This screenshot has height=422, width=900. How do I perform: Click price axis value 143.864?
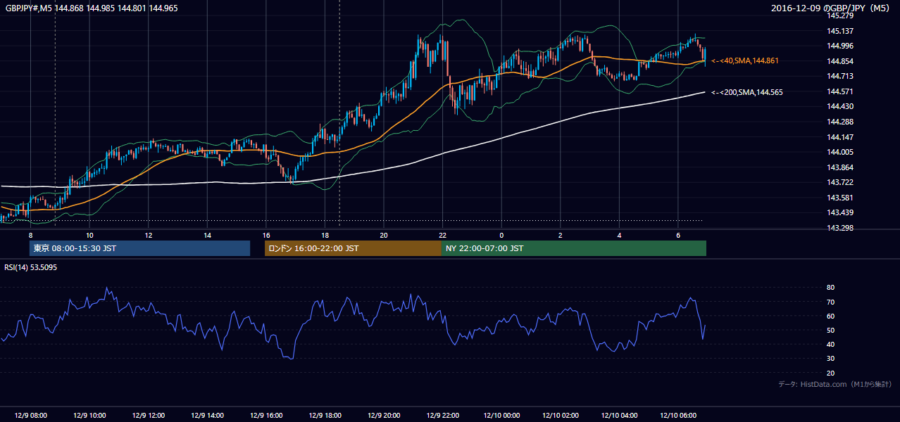[841, 167]
